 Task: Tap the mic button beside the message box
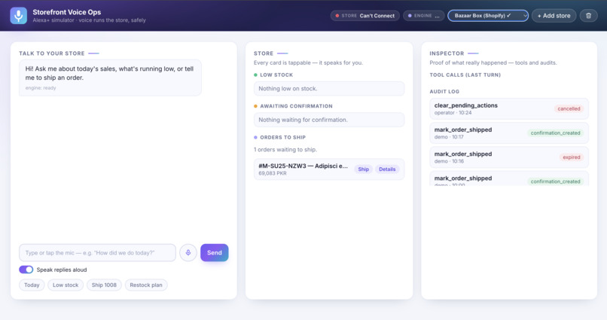(188, 253)
